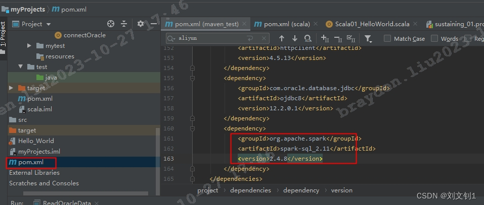
Task: Close Scala01_HelloWorld.scala tab
Action: tap(415, 24)
